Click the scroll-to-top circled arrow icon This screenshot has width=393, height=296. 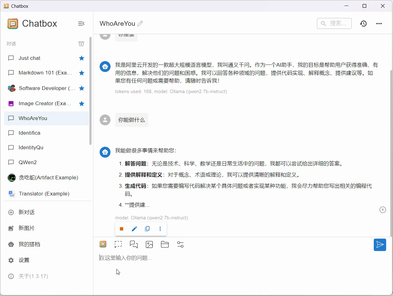(383, 210)
